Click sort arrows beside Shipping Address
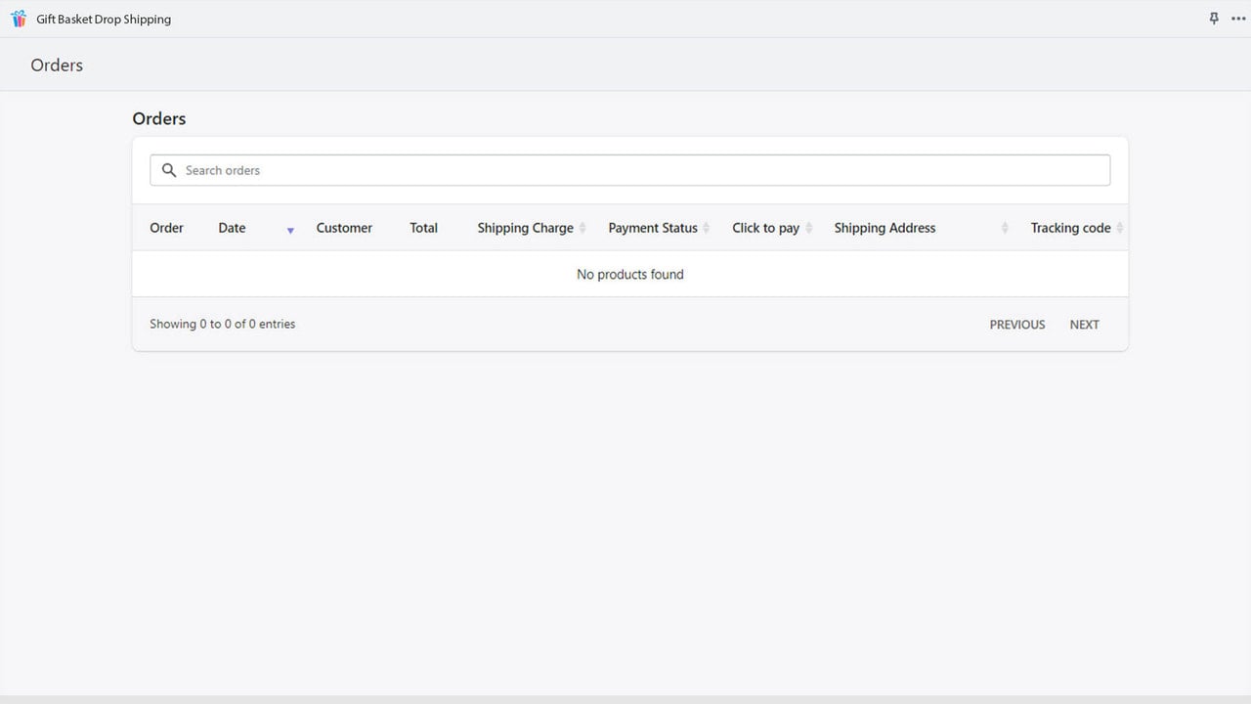 1005,228
